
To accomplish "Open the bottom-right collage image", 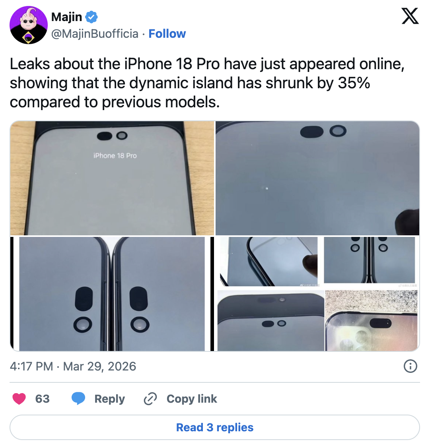I will point(317,294).
